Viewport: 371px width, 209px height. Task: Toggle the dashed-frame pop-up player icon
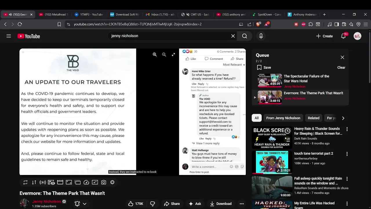click(77, 182)
